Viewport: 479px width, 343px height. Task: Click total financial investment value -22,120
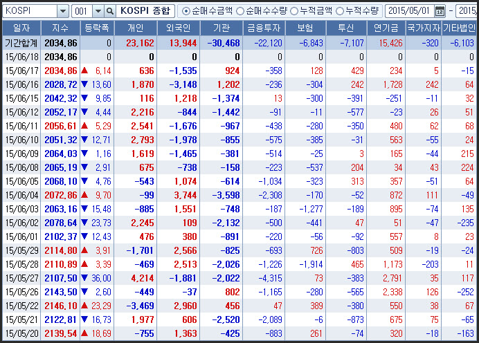(268, 43)
